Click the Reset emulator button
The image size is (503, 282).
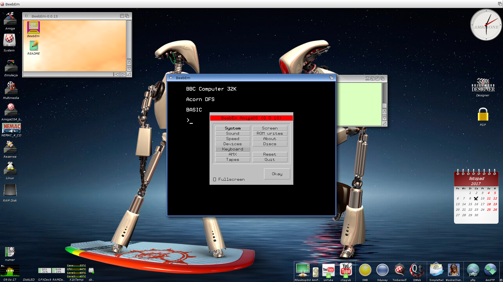(270, 154)
